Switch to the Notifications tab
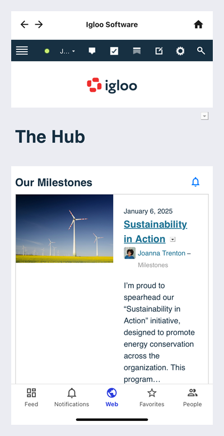Screen dimensions: 224x436 point(72,398)
